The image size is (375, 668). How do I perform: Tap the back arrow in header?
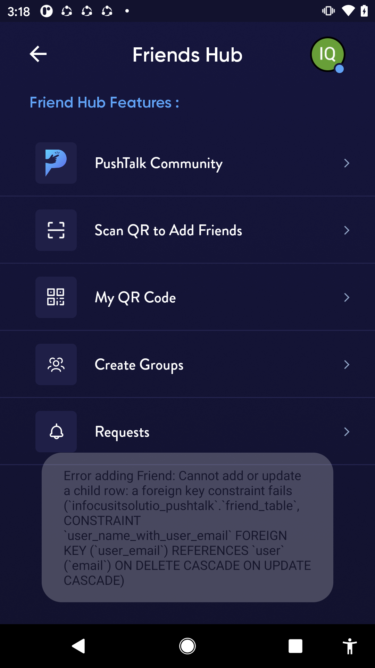[x=38, y=54]
